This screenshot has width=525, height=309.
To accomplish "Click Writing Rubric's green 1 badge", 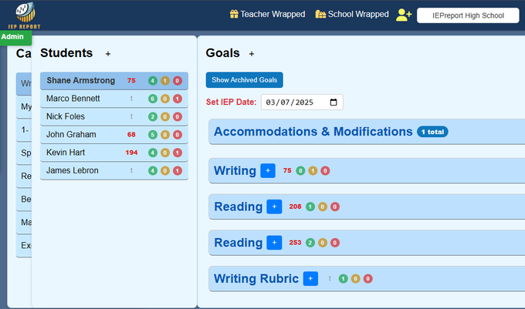I will click(344, 279).
